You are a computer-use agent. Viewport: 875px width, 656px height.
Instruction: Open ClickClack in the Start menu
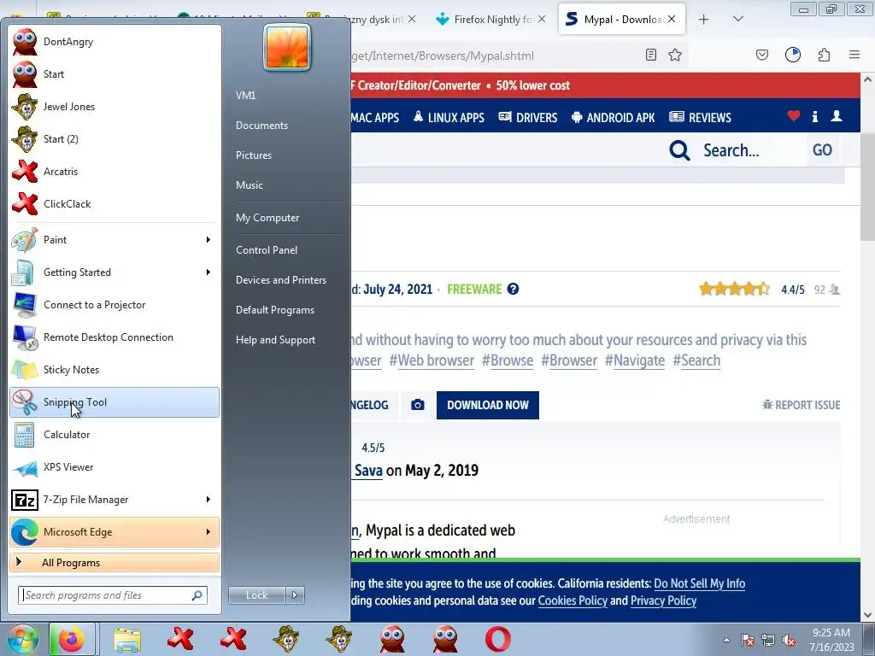tap(115, 203)
